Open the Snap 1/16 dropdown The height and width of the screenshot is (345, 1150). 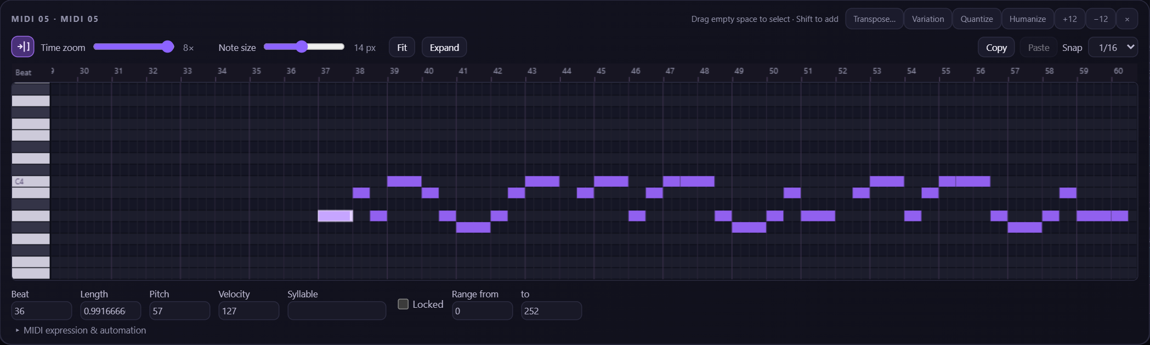click(1113, 48)
